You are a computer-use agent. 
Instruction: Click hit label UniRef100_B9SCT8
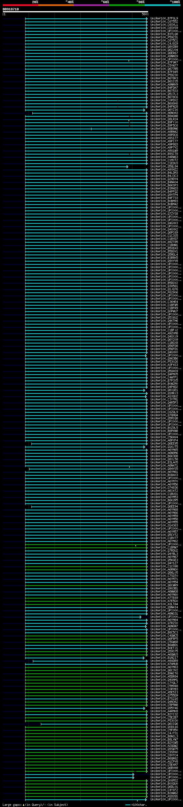164,154
